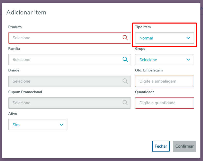Click the Quantidade input box
Viewport: 203px width, 161px height.
(165, 103)
